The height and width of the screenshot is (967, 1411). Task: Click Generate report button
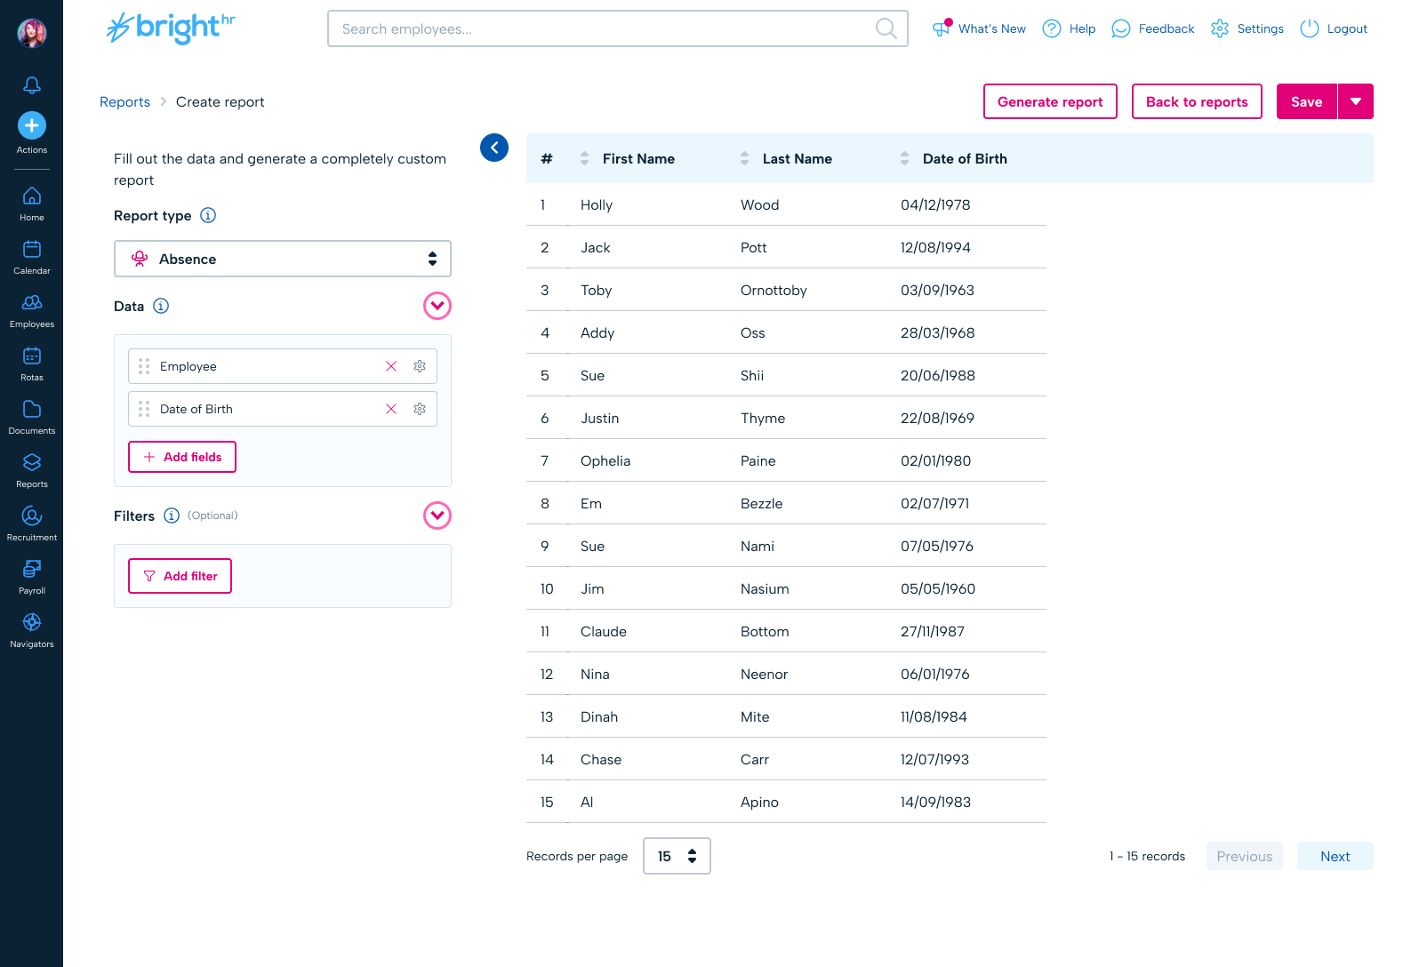coord(1050,101)
